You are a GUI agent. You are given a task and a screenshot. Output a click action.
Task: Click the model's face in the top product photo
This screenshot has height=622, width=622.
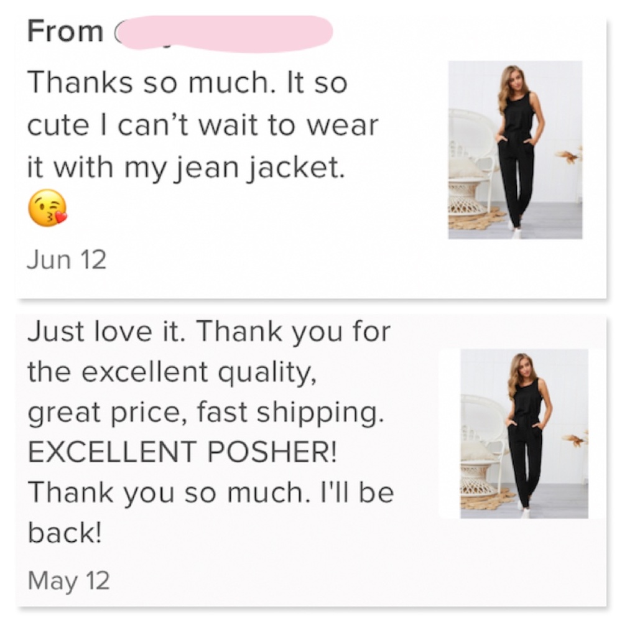514,78
